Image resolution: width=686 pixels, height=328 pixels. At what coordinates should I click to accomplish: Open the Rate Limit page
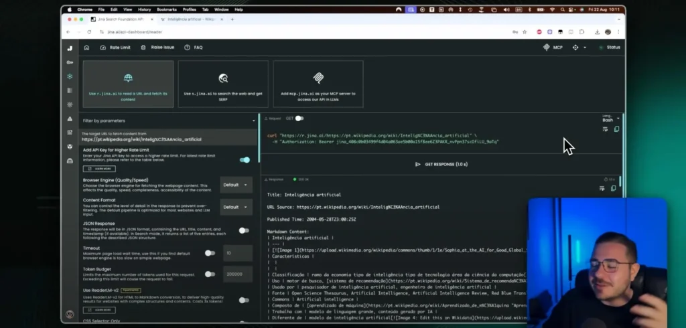(x=115, y=48)
